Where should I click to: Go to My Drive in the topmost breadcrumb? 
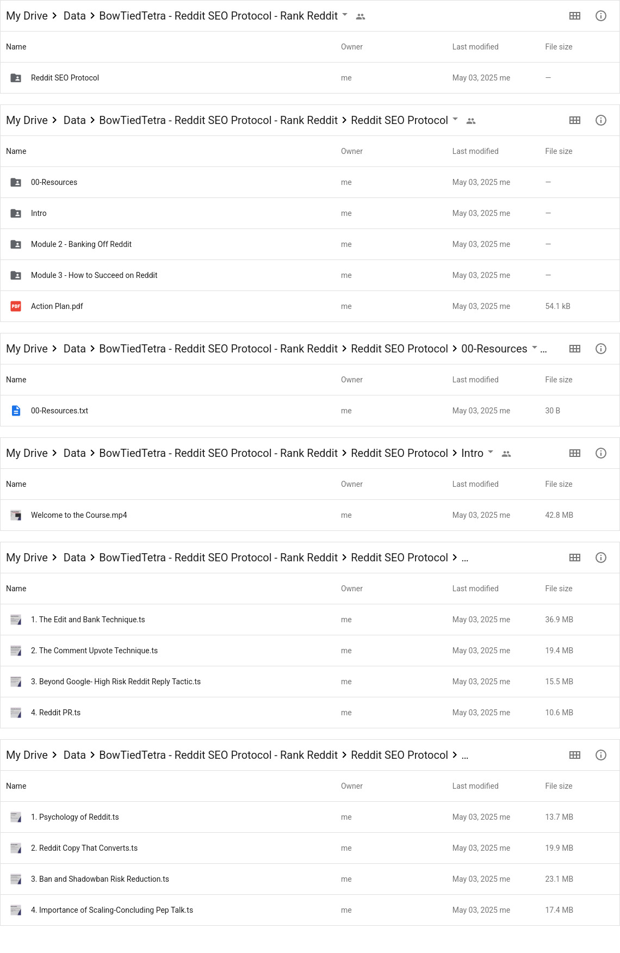[27, 16]
